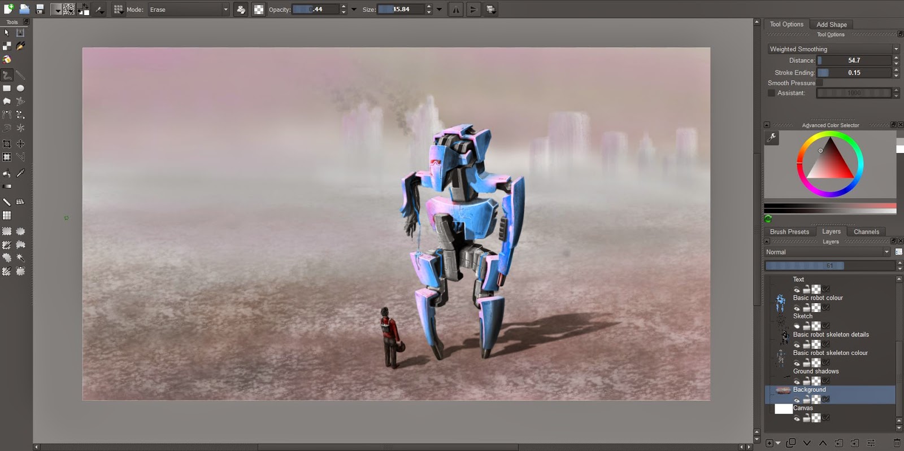Open the Add Layer dropdown arrow

[778, 443]
